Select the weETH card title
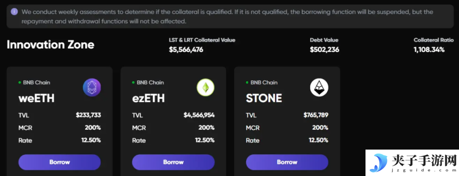Viewport: 459px width, 176px height. coord(36,99)
